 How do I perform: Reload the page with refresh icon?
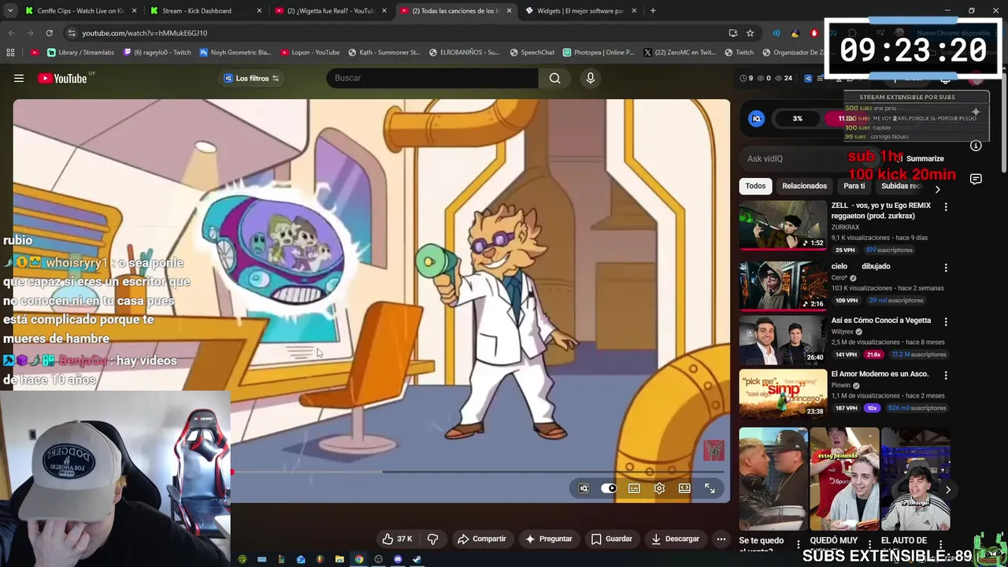point(49,33)
